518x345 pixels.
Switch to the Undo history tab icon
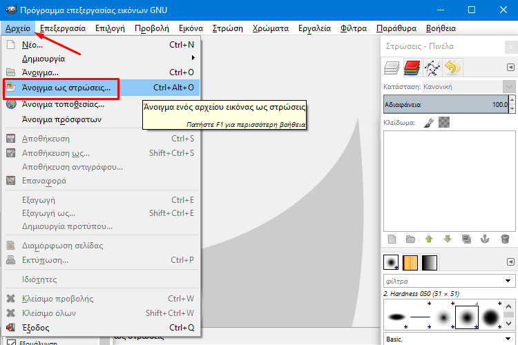[452, 68]
